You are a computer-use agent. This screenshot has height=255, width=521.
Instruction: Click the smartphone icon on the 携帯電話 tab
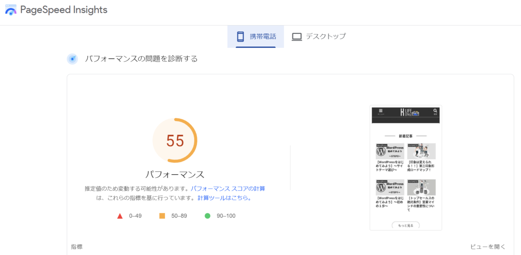240,36
